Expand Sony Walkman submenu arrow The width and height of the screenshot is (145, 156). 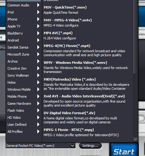tap(38, 75)
